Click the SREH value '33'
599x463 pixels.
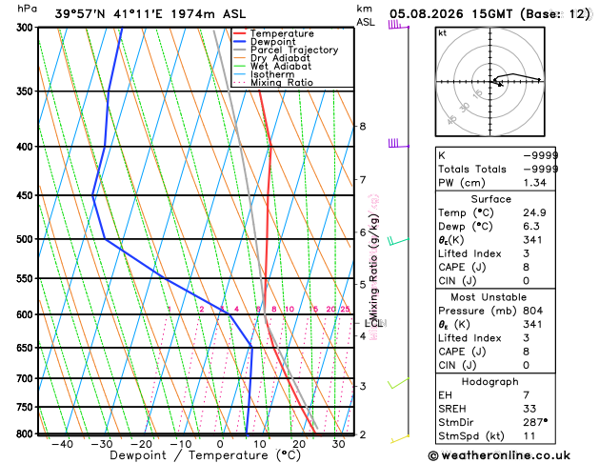tap(529, 409)
